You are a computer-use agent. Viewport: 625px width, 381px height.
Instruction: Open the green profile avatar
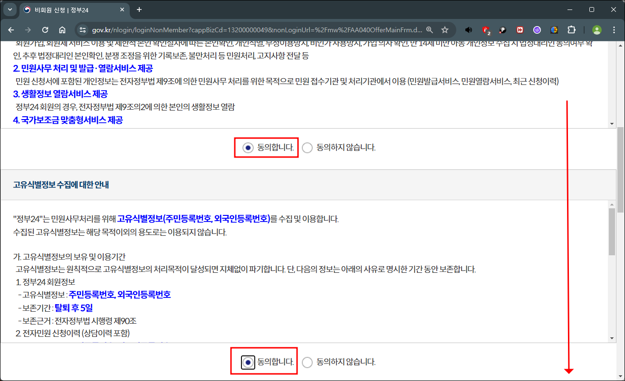click(596, 30)
